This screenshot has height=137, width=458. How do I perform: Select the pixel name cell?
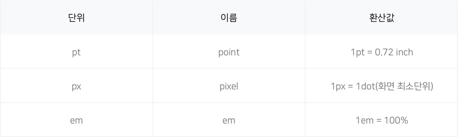click(x=229, y=86)
